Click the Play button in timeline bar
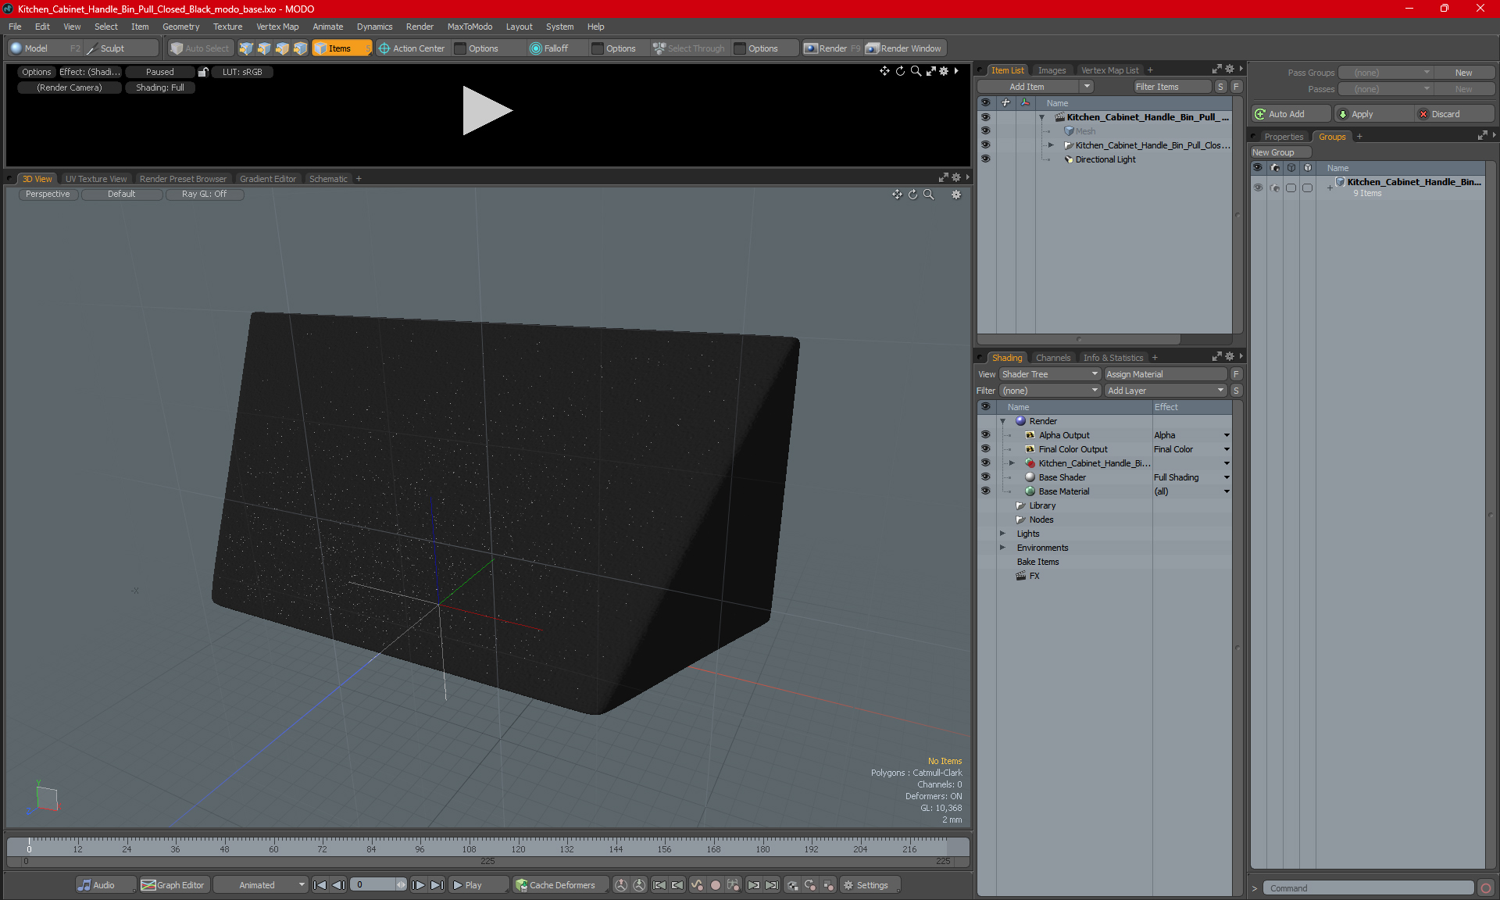The width and height of the screenshot is (1500, 900). click(477, 885)
